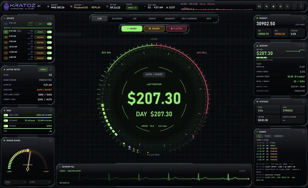
Task: Click the pen edit icon in top bar
Action: pyautogui.click(x=266, y=7)
